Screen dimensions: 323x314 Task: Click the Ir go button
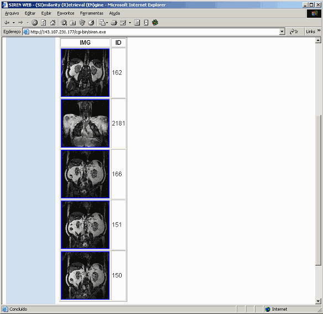tap(294, 32)
